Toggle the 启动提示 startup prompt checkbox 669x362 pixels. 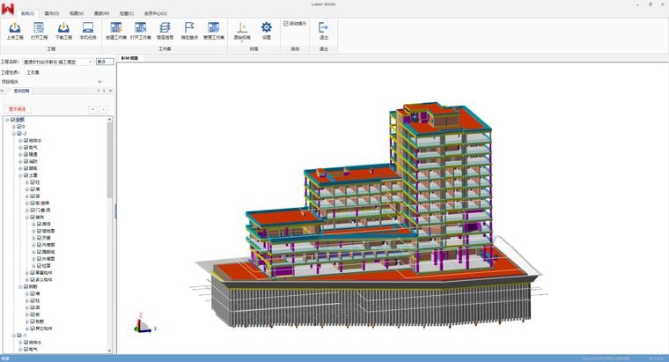tap(285, 23)
